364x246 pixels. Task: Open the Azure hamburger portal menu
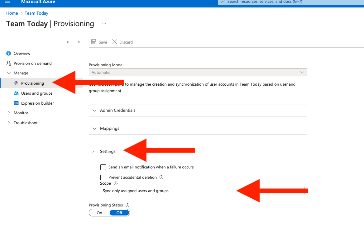7,2
